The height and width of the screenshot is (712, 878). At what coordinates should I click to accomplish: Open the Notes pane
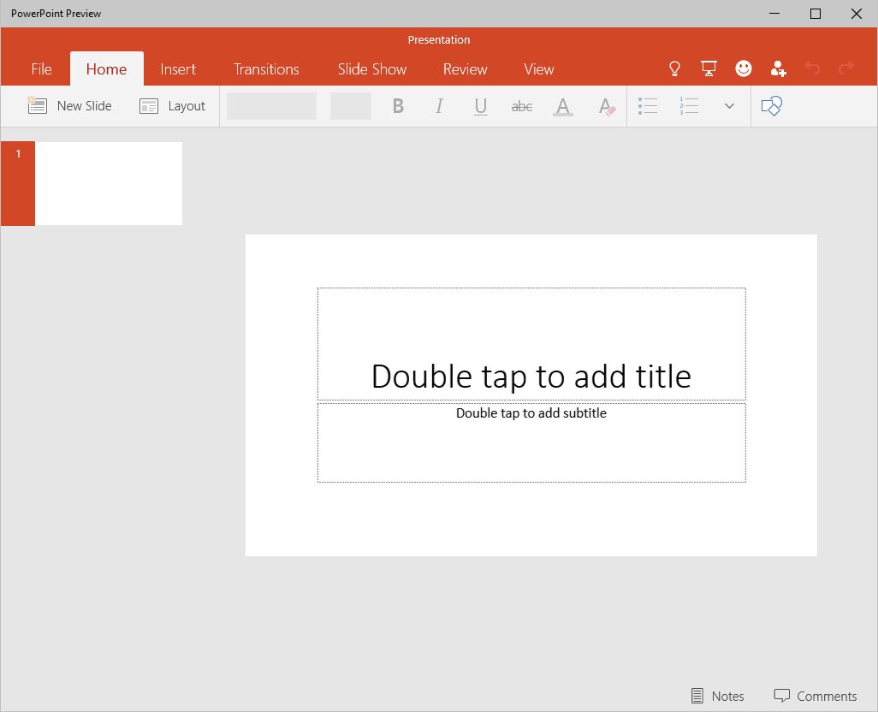tap(717, 696)
